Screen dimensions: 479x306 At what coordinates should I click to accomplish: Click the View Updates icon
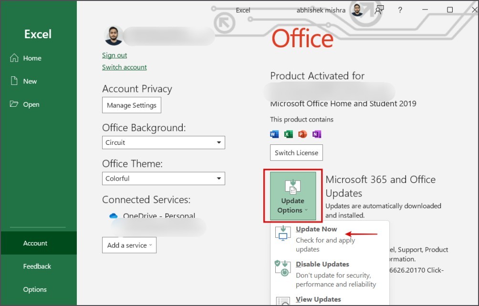(283, 301)
